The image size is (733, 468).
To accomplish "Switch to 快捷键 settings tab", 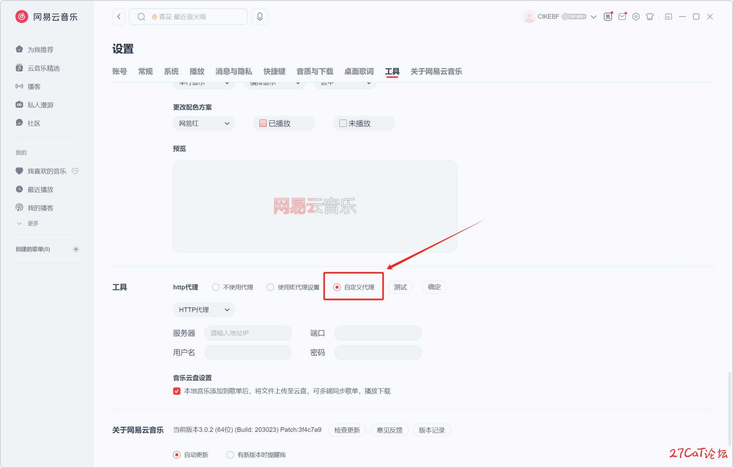I will pyautogui.click(x=275, y=71).
